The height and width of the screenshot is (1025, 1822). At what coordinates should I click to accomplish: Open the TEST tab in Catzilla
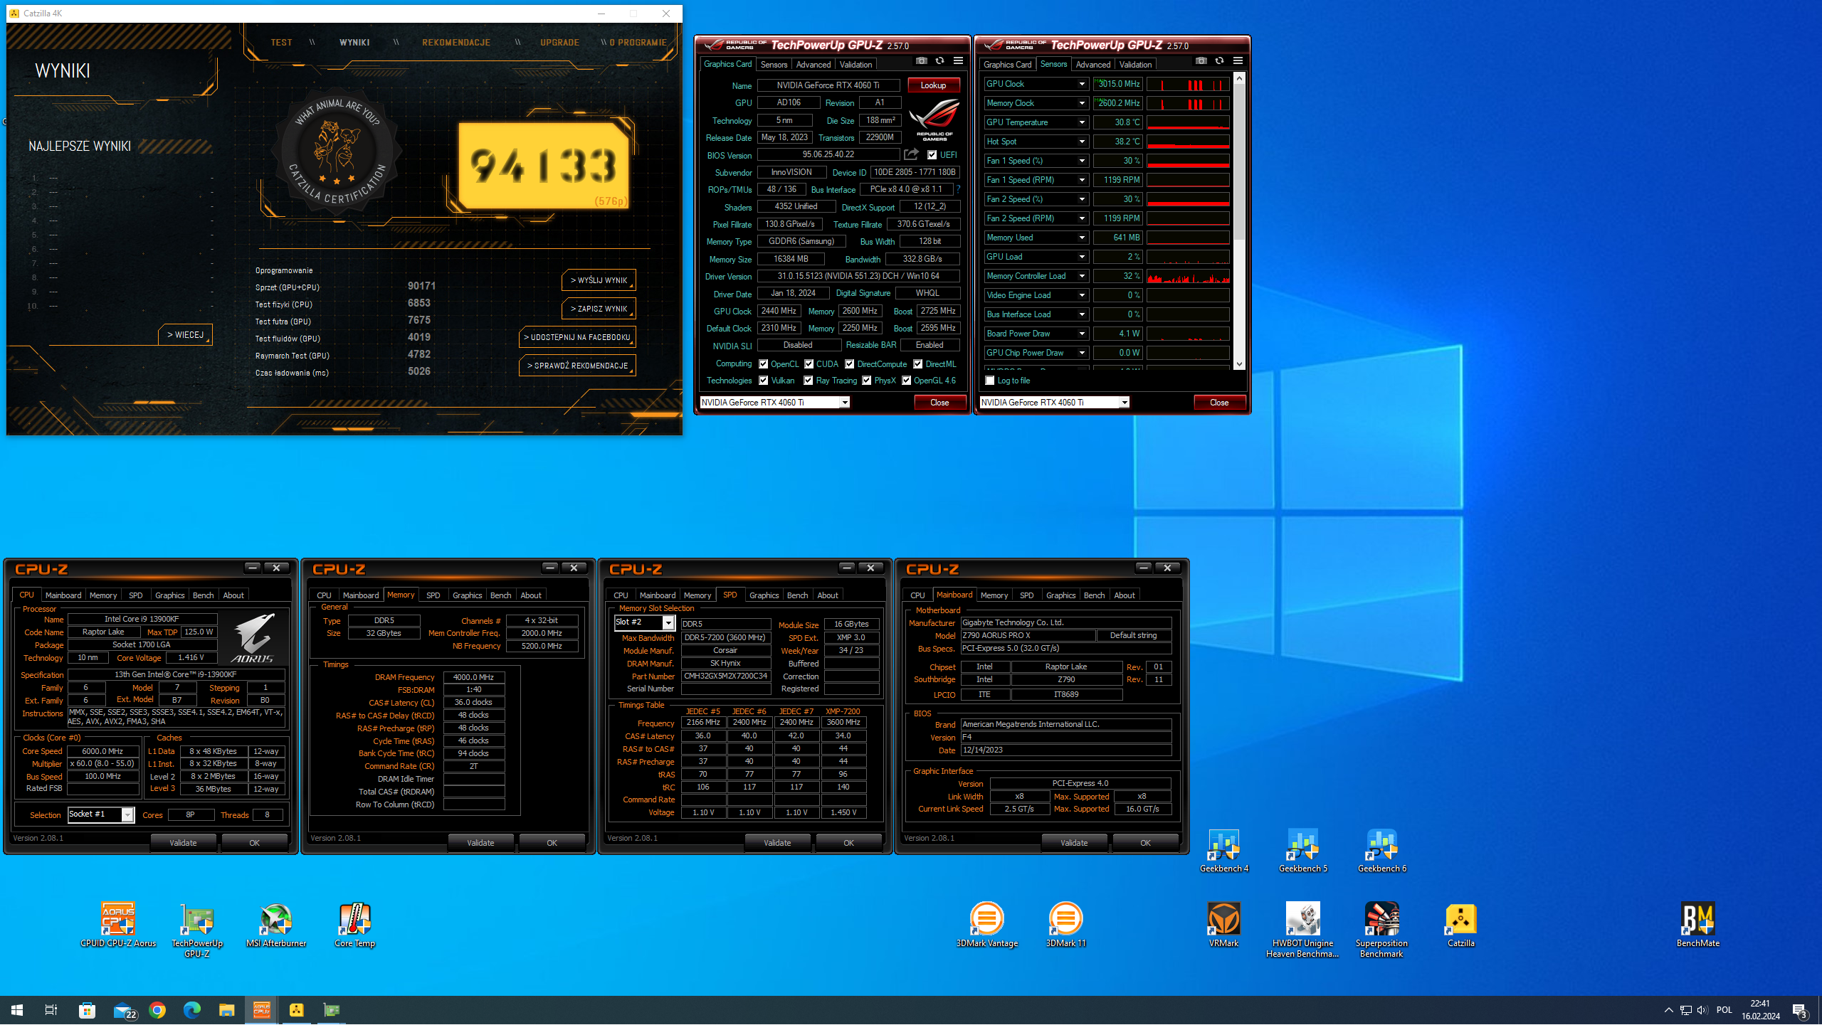pyautogui.click(x=281, y=43)
